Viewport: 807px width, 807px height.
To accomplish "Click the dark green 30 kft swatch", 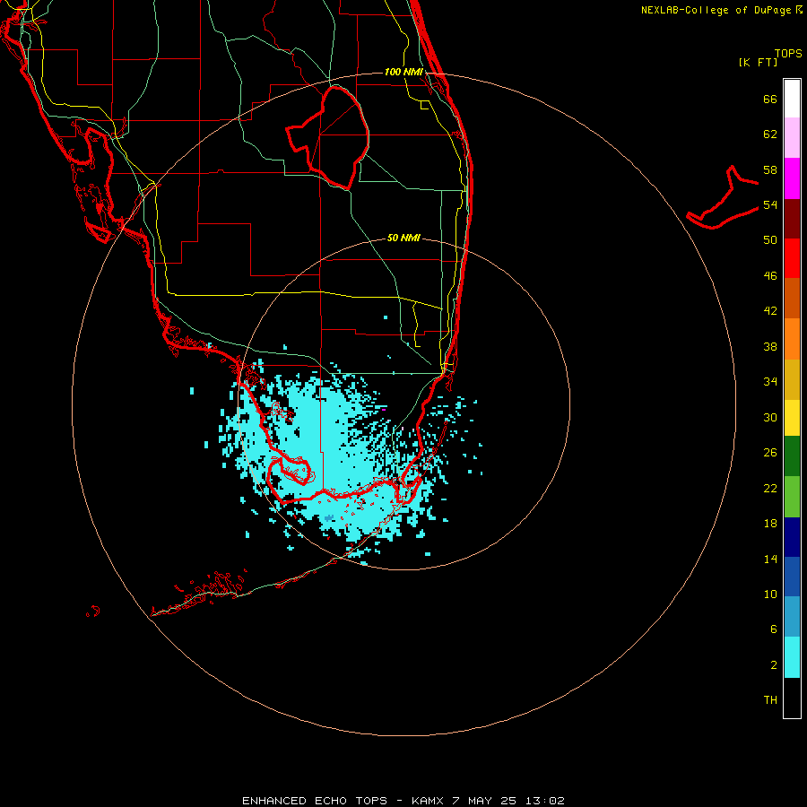I will (792, 456).
